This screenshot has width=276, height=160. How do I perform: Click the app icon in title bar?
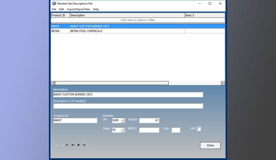pos(54,3)
